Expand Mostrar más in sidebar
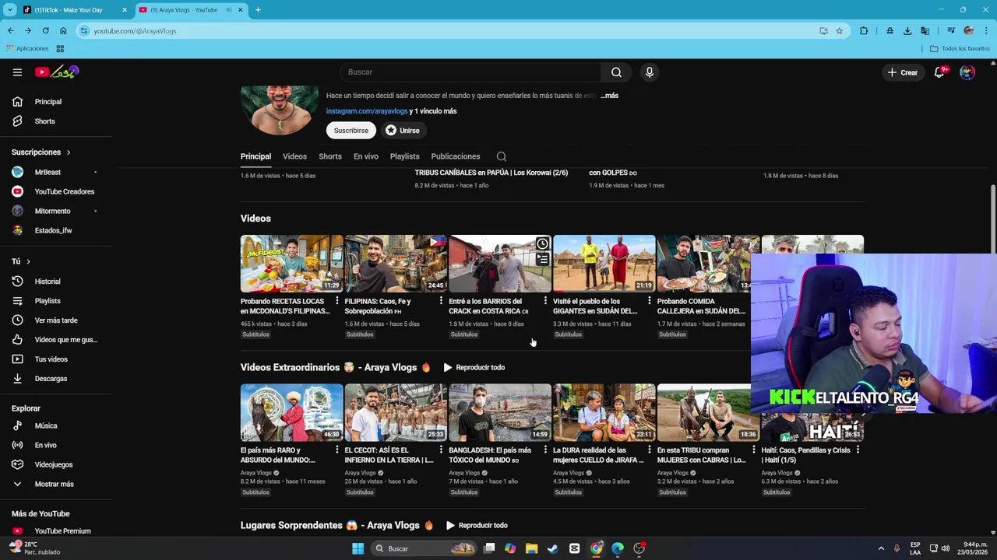Image resolution: width=997 pixels, height=560 pixels. (54, 485)
